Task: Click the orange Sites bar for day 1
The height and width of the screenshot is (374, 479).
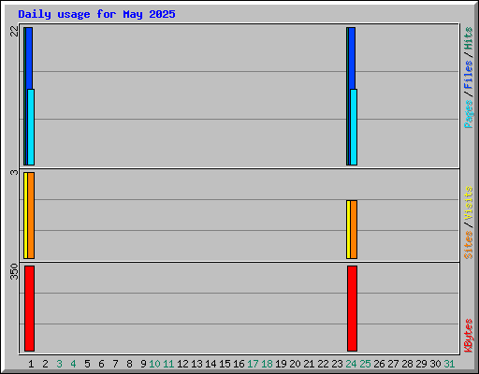Action: 31,215
